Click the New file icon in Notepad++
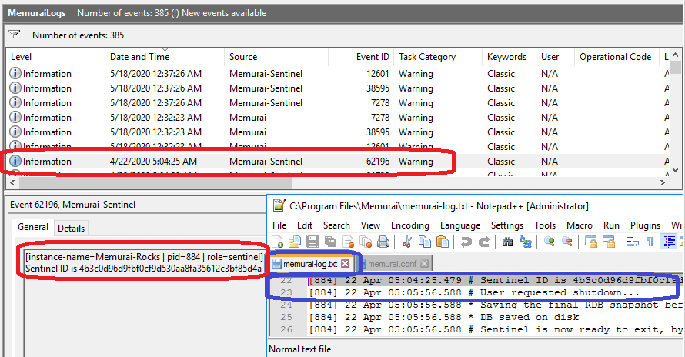This screenshot has width=685, height=357. pyautogui.click(x=277, y=242)
